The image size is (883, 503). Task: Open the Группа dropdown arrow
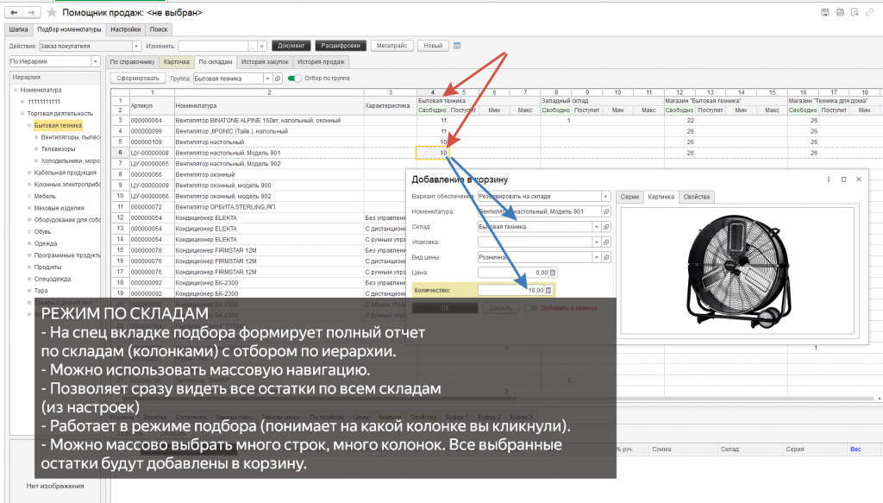[x=267, y=79]
